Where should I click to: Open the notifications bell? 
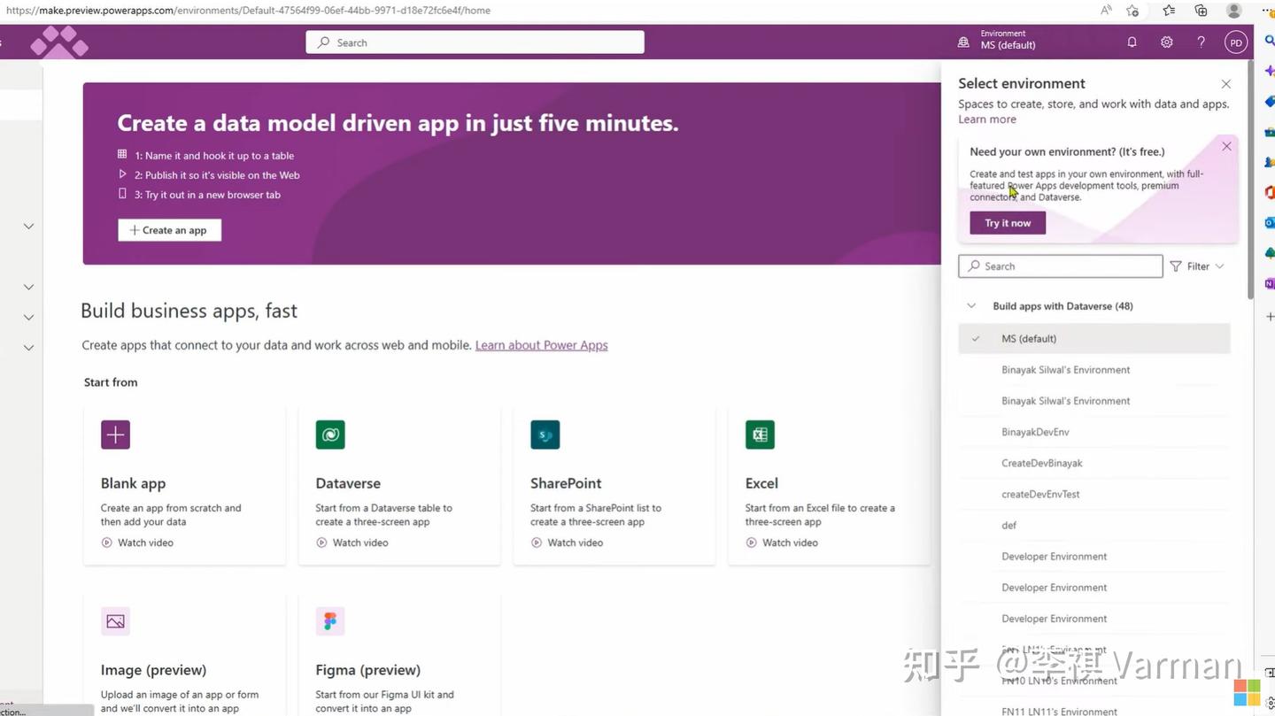[x=1132, y=42]
